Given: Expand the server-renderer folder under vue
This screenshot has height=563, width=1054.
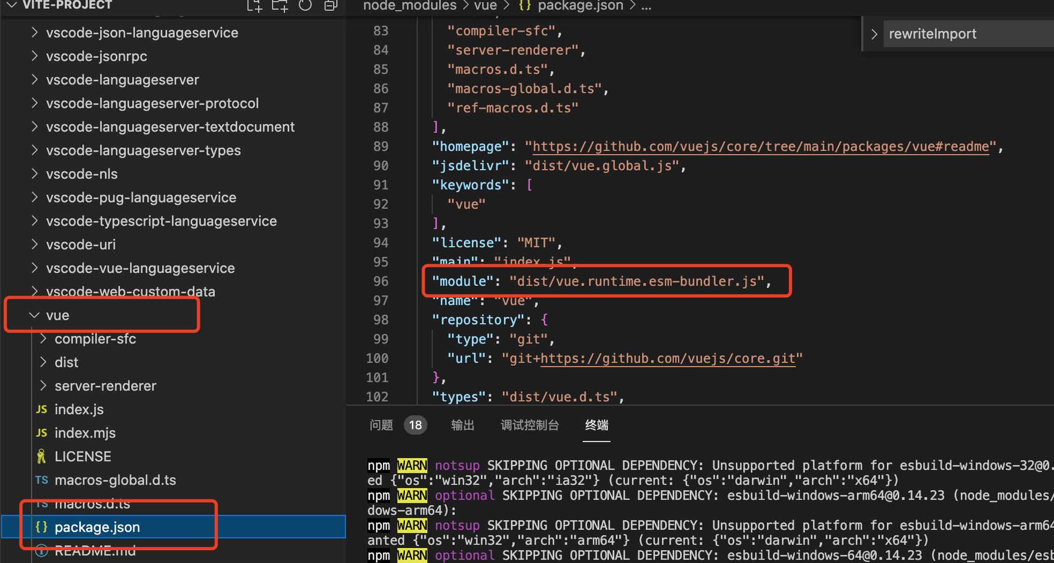Looking at the screenshot, I should (x=43, y=386).
